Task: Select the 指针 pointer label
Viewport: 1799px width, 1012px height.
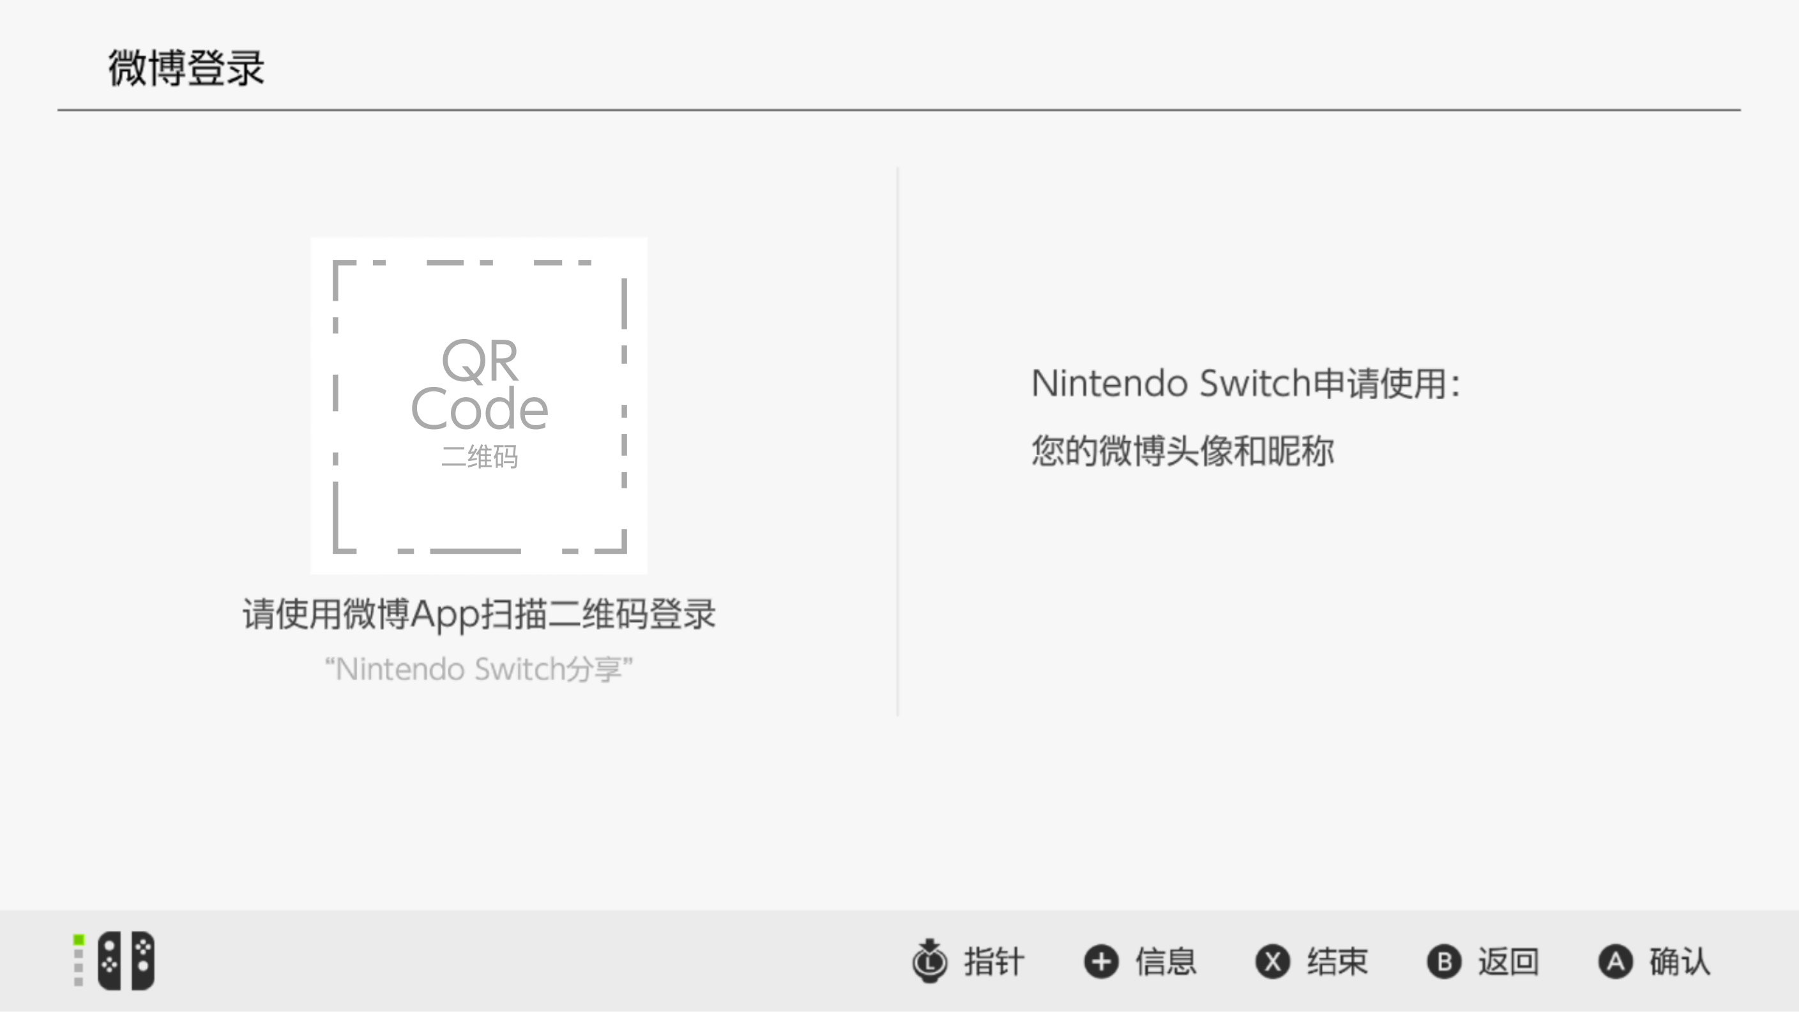Action: tap(994, 962)
